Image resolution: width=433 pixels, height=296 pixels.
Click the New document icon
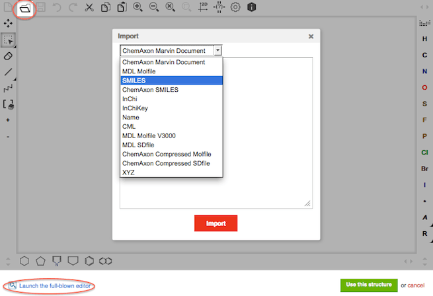(x=7, y=7)
